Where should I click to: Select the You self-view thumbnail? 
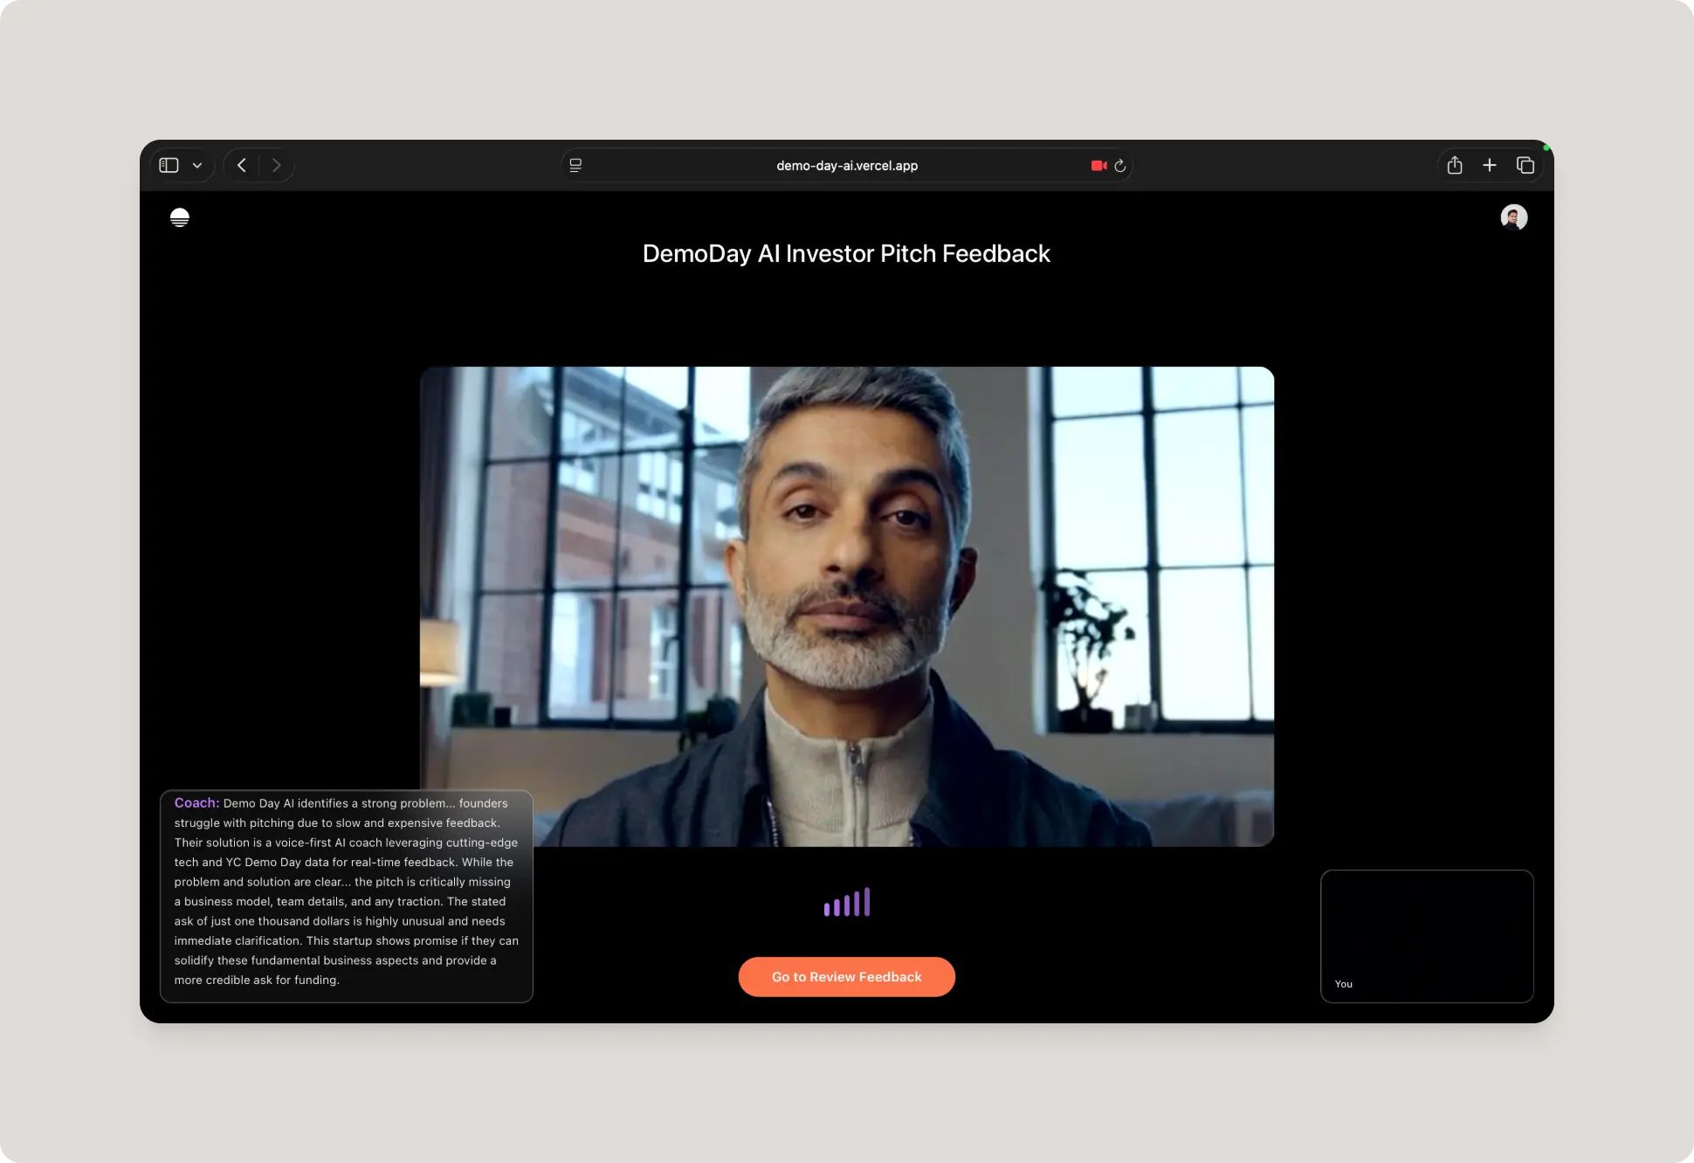(1427, 935)
